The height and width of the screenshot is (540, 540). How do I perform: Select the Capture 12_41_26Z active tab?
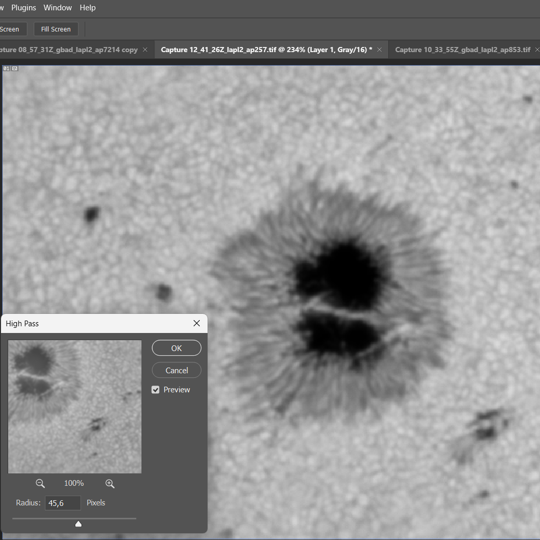click(266, 50)
